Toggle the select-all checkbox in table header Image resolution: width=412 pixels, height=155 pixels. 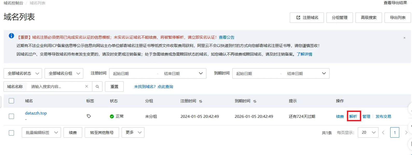tap(11, 101)
